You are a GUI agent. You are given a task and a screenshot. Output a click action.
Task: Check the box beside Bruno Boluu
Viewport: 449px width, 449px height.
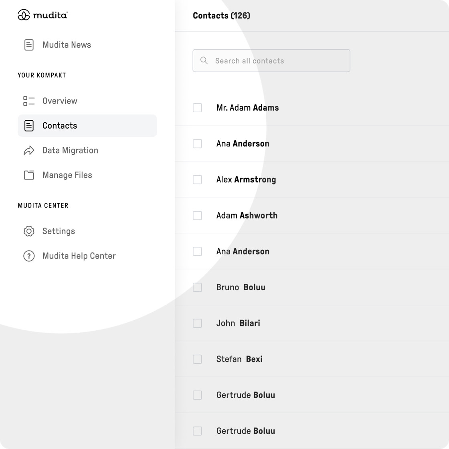point(197,287)
